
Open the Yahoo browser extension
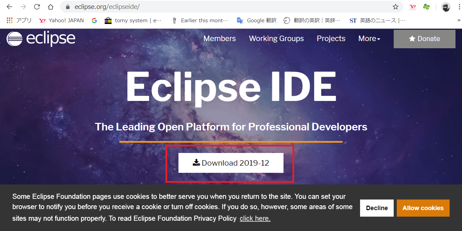(413, 7)
